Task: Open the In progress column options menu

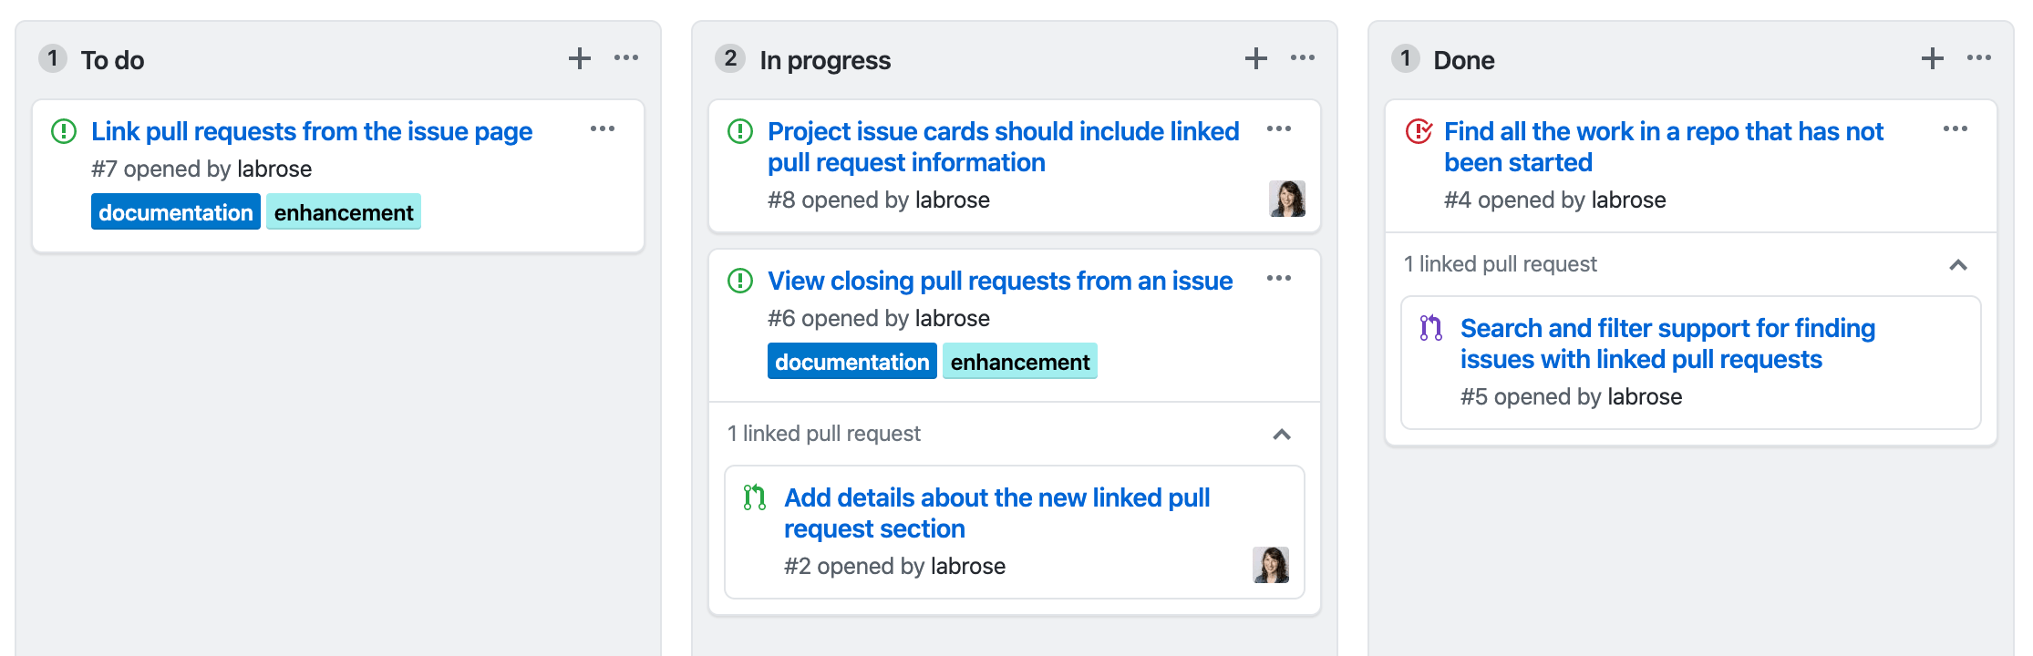Action: 1303,58
